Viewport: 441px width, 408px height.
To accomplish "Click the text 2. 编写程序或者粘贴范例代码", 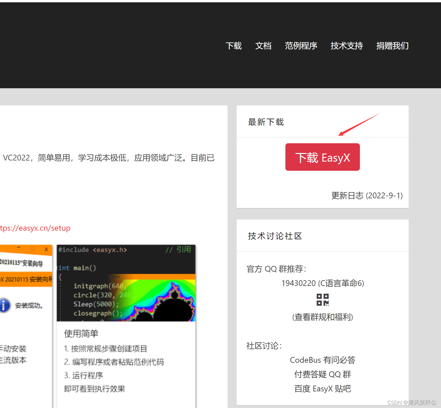I will pyautogui.click(x=114, y=362).
